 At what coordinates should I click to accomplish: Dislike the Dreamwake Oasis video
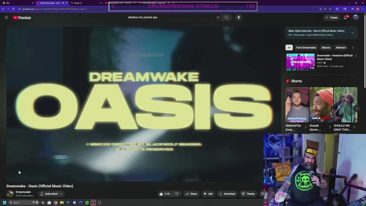[177, 194]
